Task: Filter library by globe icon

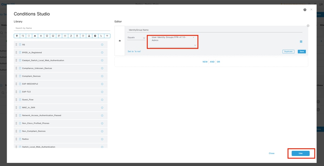Action: click(41, 36)
